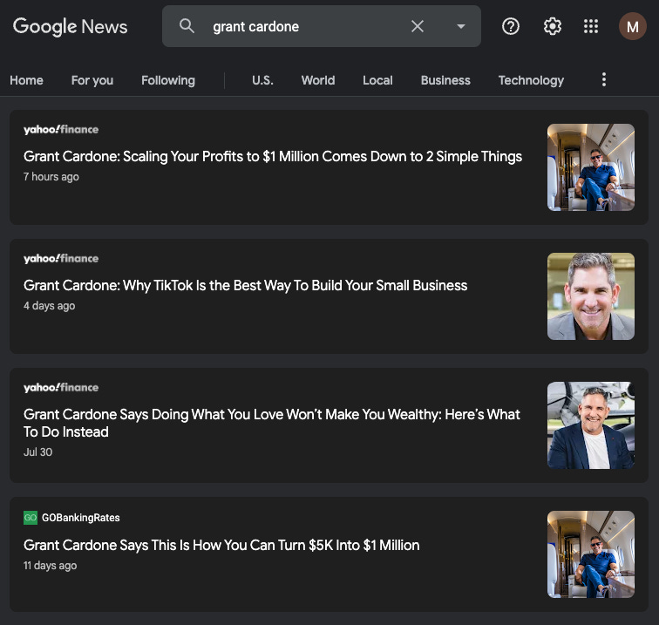Click the GOBankingRates source name
659x625 pixels.
pos(81,518)
